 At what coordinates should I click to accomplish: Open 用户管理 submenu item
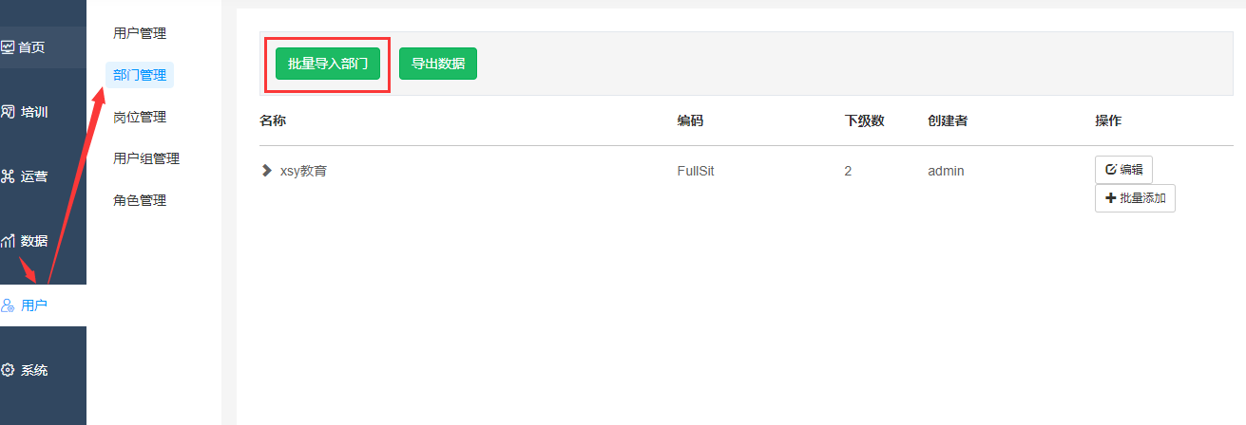140,33
